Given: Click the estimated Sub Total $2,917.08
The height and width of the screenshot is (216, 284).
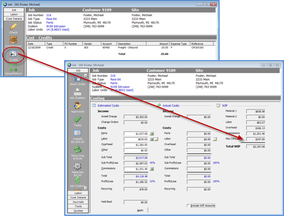Looking at the screenshot, I should click(x=136, y=158).
